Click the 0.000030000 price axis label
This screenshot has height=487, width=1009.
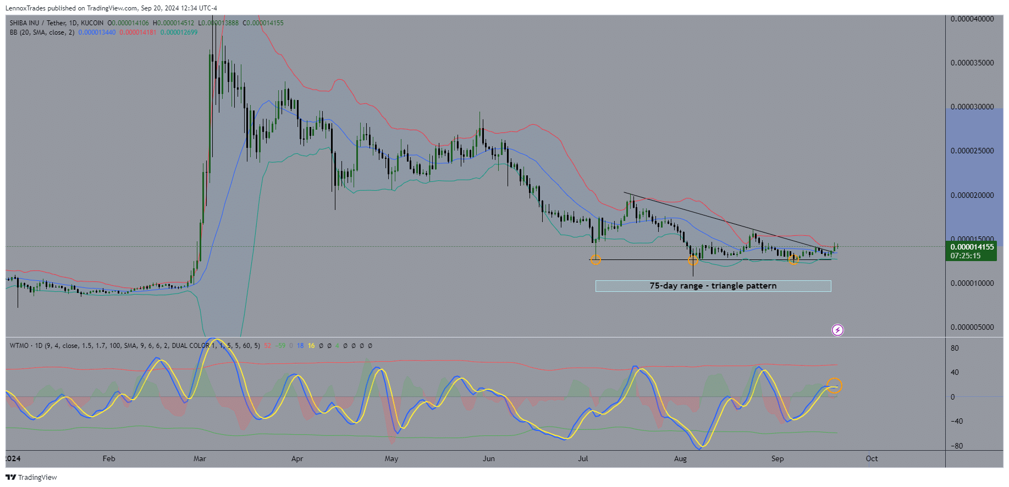[x=972, y=107]
